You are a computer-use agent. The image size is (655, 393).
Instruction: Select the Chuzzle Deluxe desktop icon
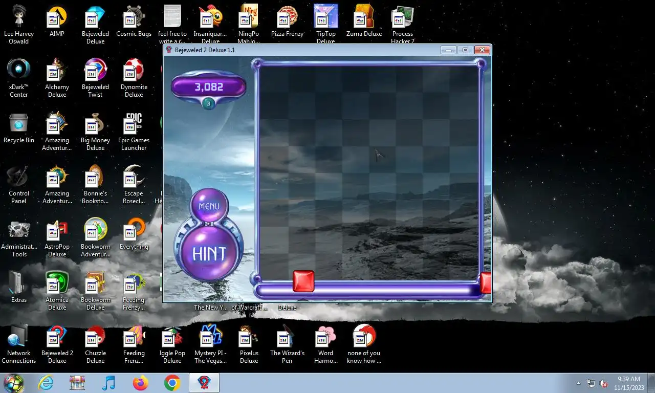95,343
